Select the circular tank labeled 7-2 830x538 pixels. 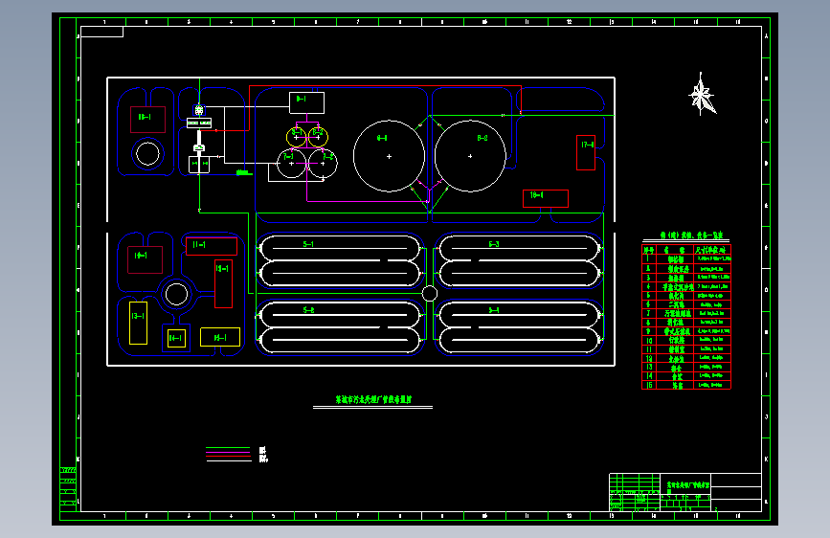[x=323, y=163]
